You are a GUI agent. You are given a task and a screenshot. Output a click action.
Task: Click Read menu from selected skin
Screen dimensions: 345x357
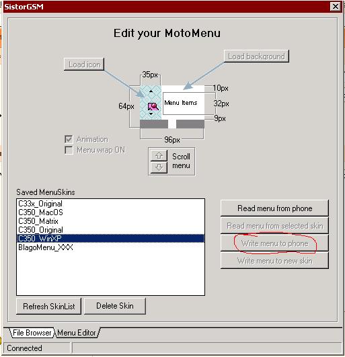coord(274,226)
